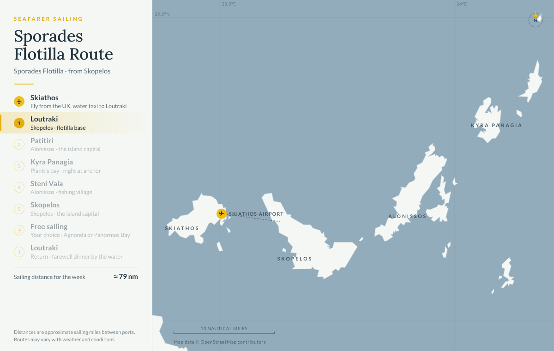The image size is (554, 351).
Task: Select step 1 badge for Loutraki flotilla base
Action: [19, 123]
